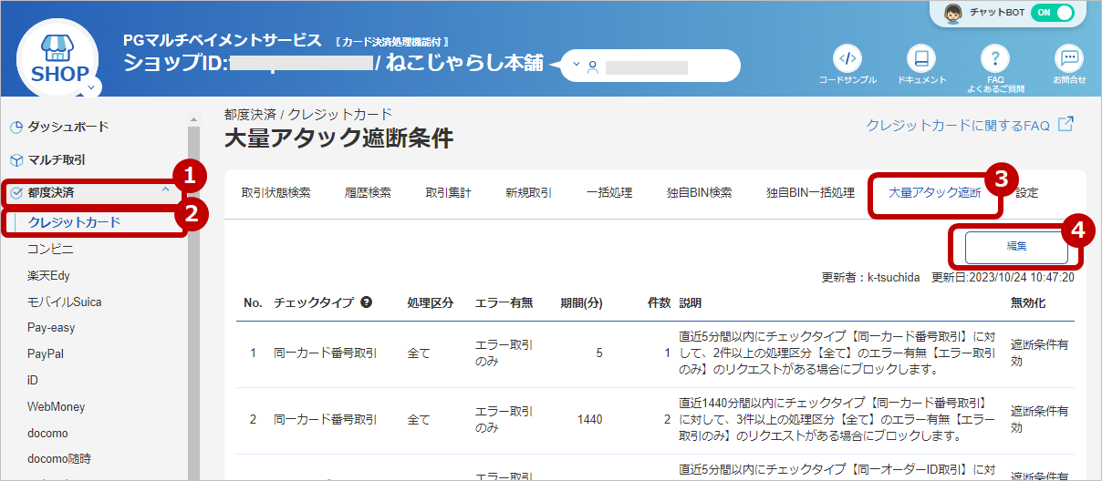Click the 編集 button
Viewport: 1102px width, 481px height.
1016,246
